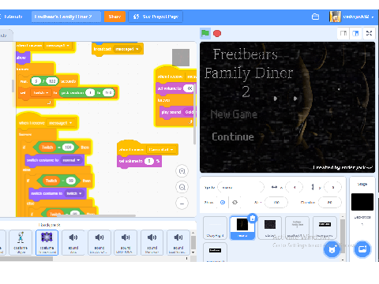Delete the selected sprite with trash icon
Screen dimensions: 379x284
(x=253, y=218)
